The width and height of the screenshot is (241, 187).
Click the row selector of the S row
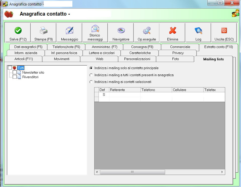point(97,95)
